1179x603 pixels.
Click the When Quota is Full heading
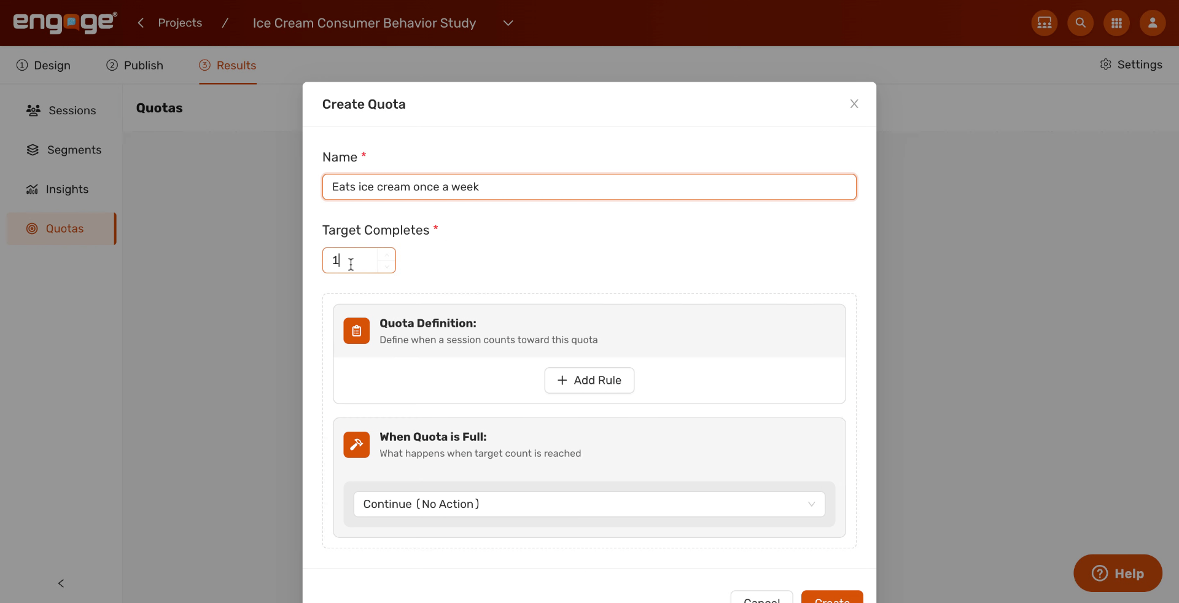click(433, 437)
